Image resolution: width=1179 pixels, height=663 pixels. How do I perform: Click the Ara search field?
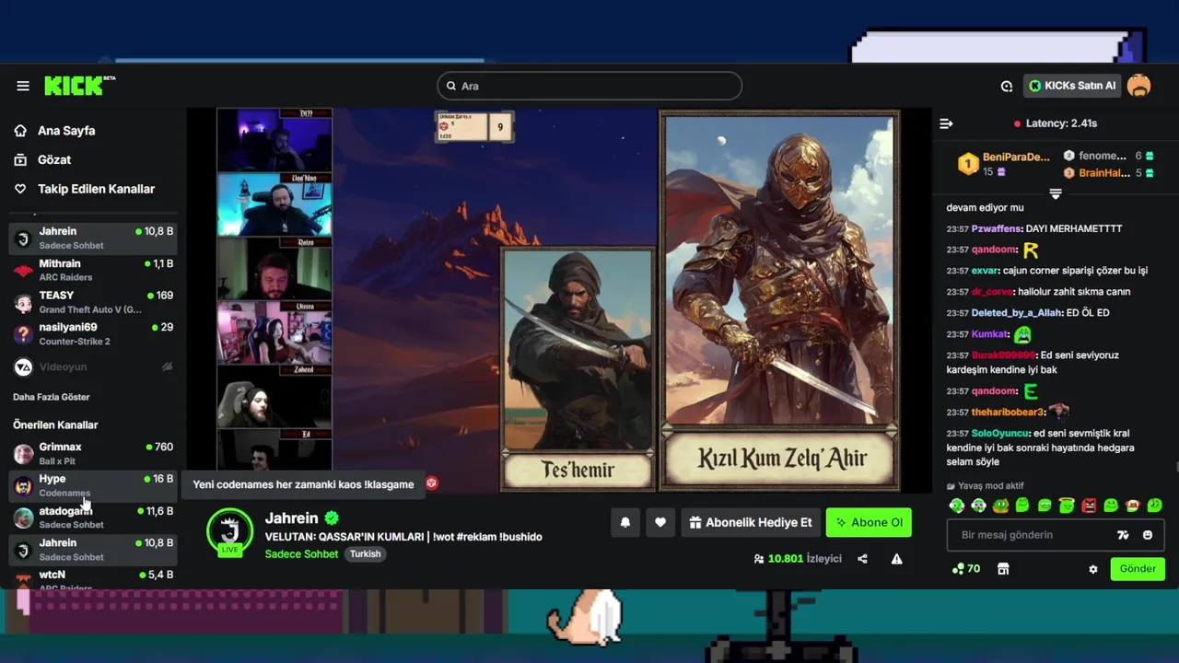point(589,86)
